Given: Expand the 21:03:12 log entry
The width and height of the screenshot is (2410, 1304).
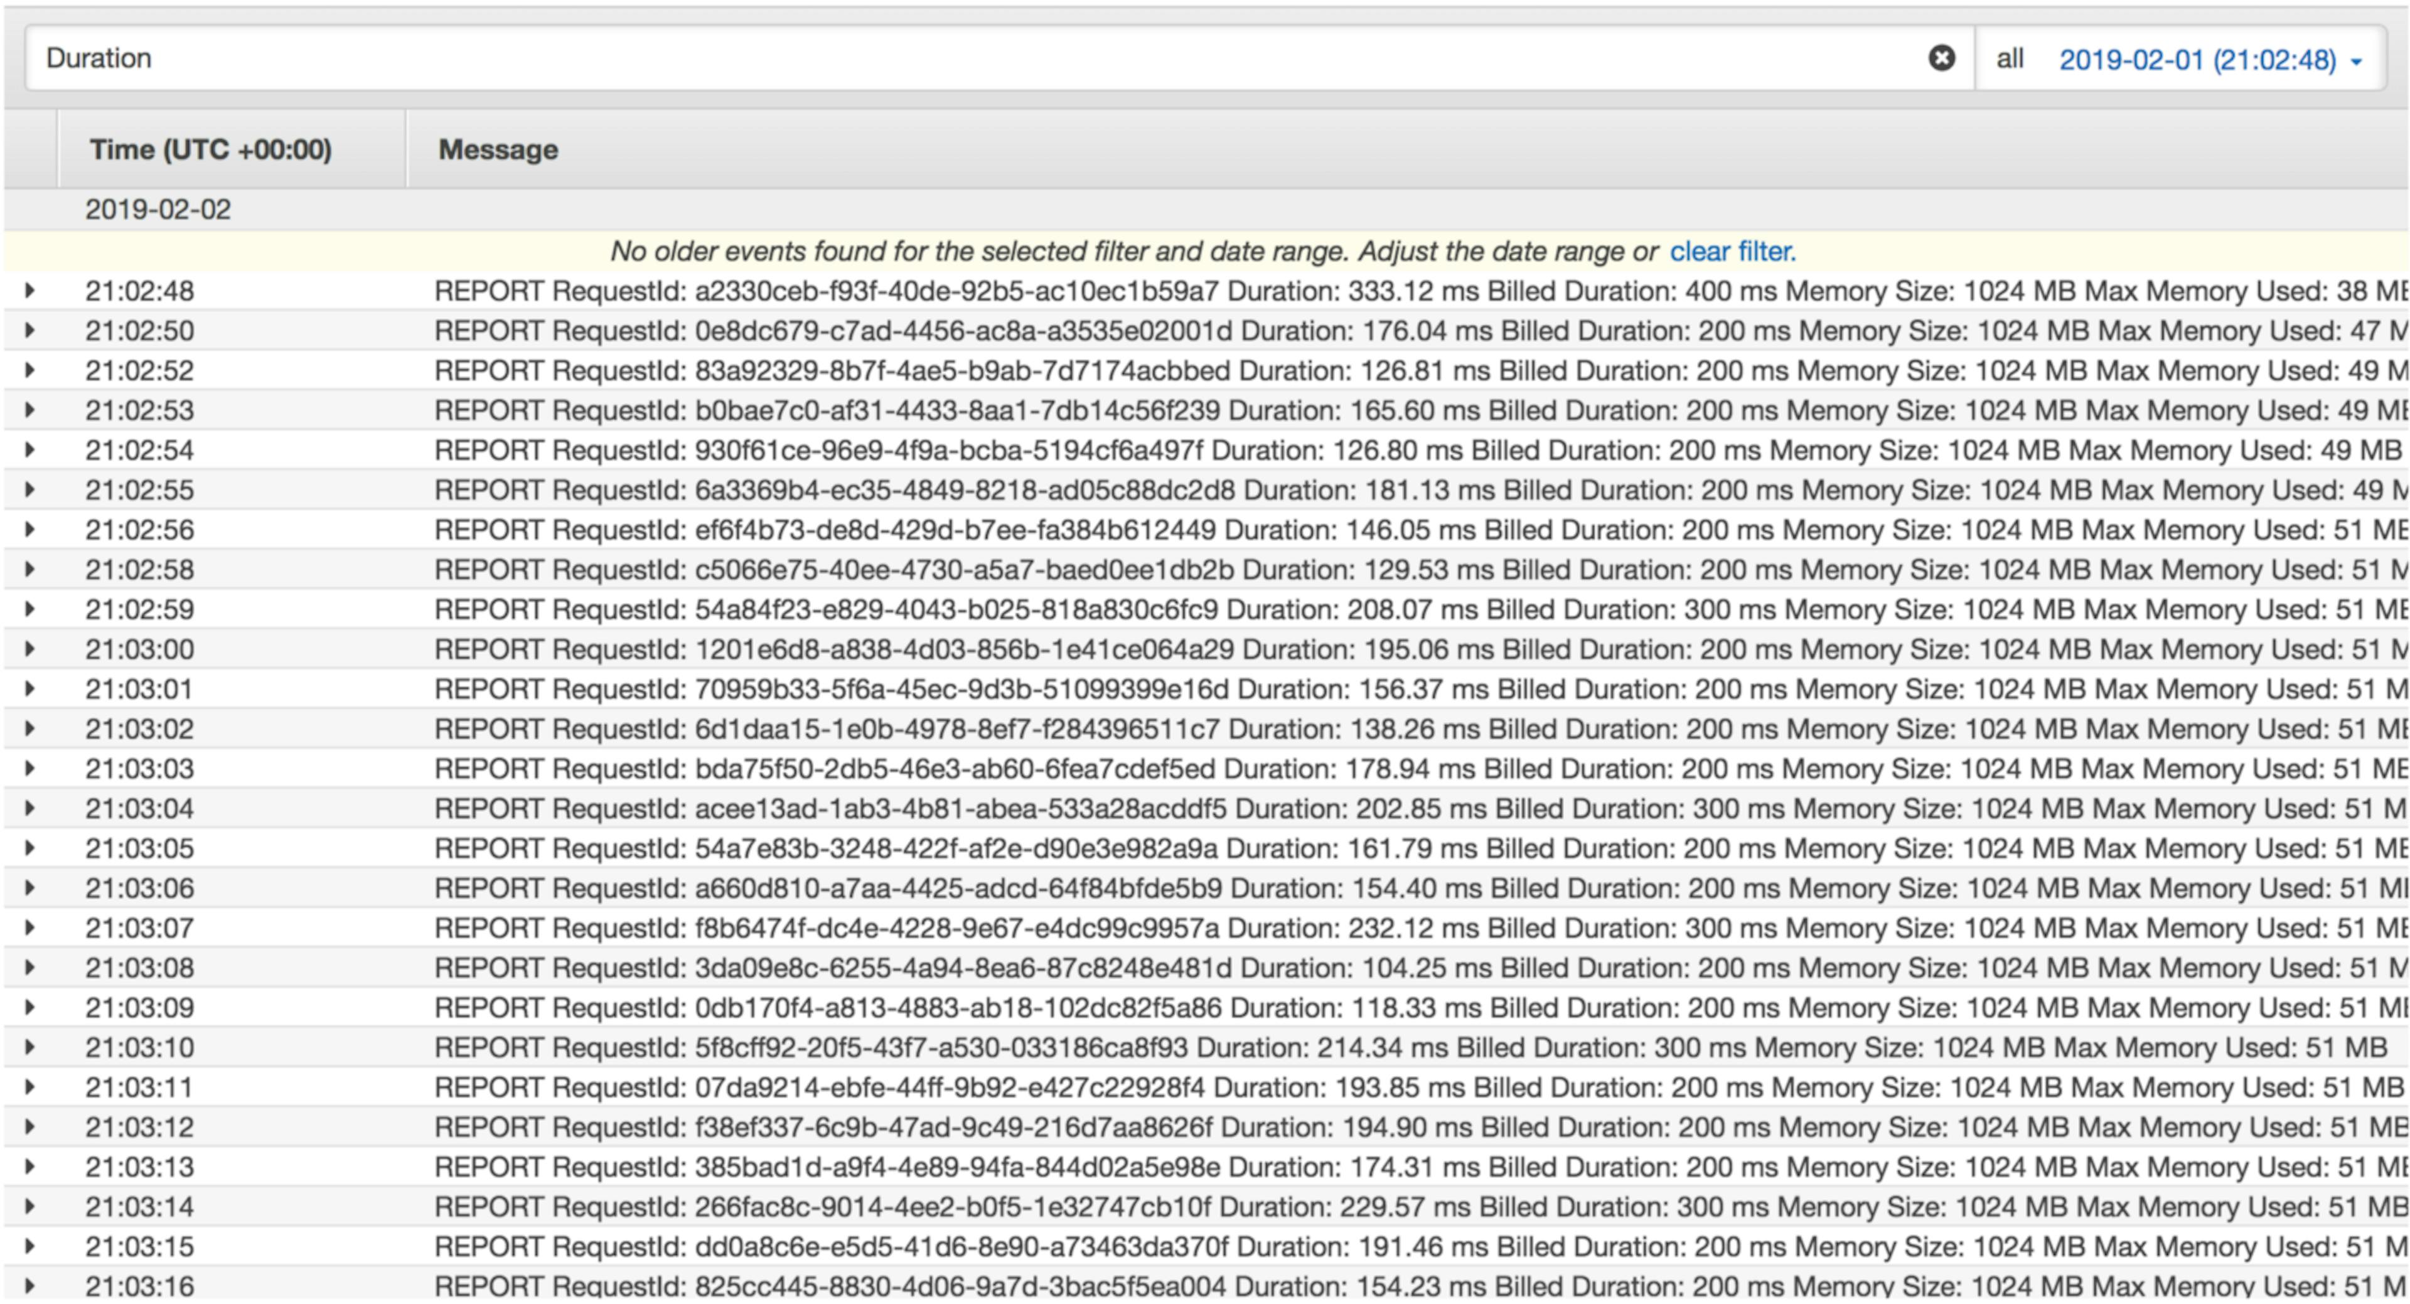Looking at the screenshot, I should pos(30,1127).
